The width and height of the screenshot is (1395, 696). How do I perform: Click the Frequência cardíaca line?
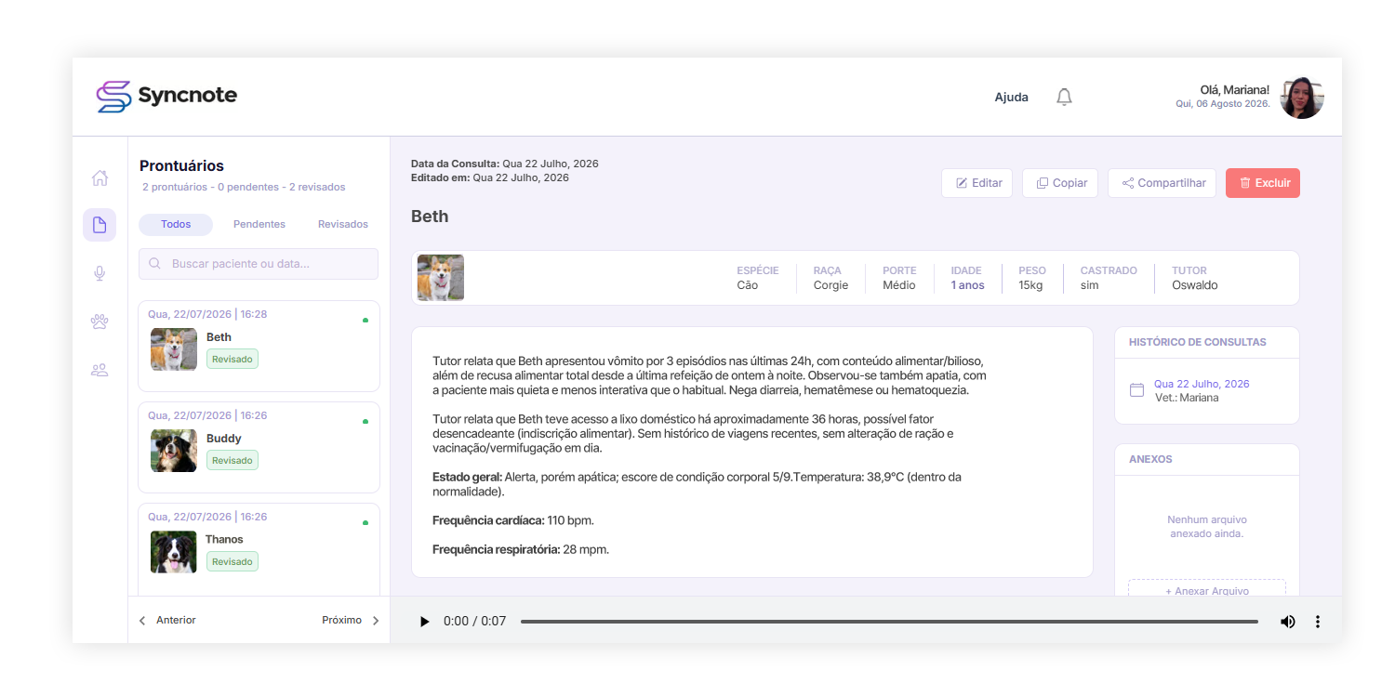pyautogui.click(x=513, y=520)
